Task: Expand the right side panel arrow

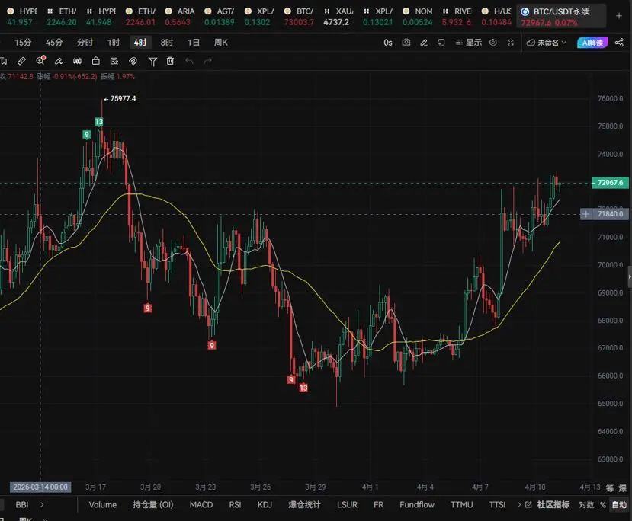Action: pos(630,277)
